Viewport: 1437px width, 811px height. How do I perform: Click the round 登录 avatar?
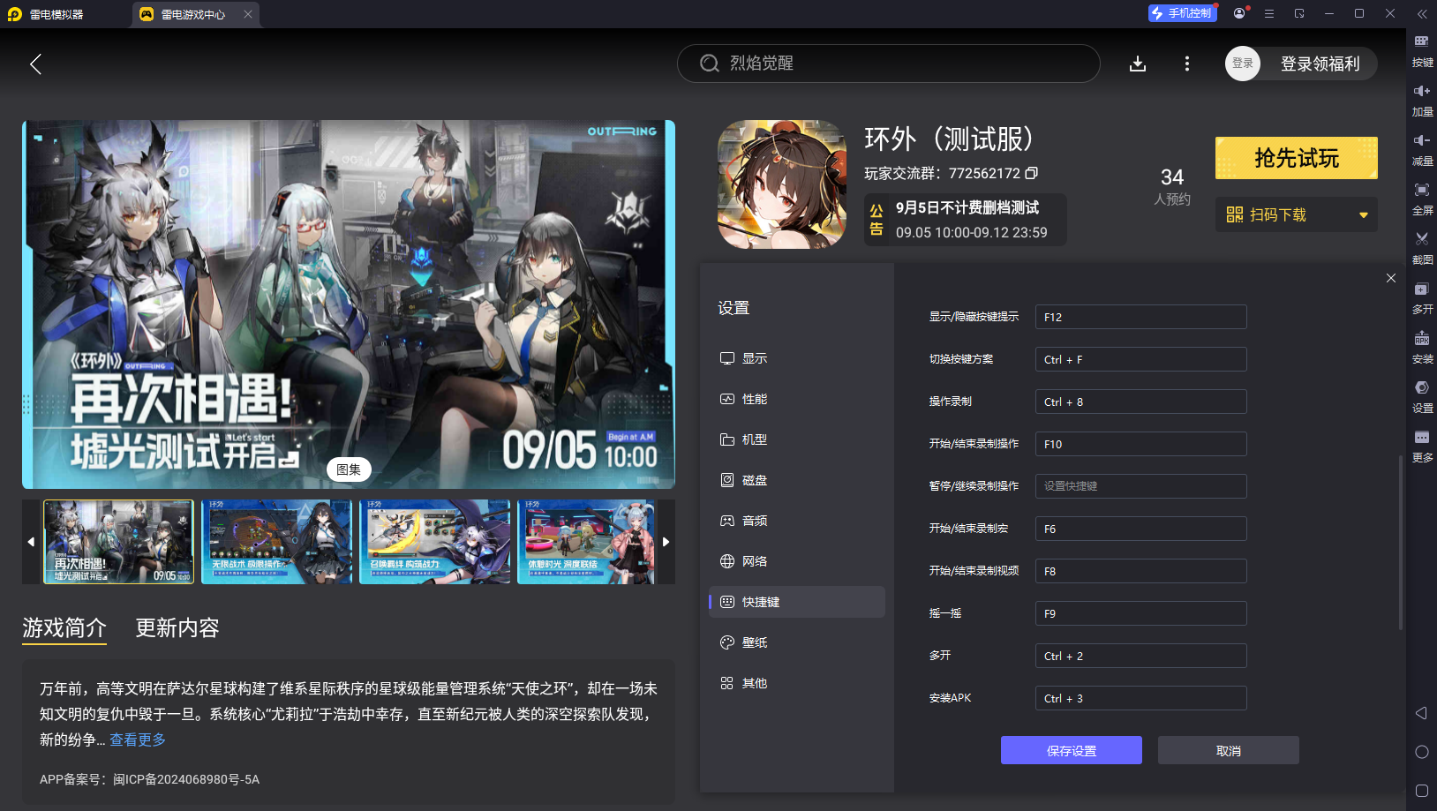[1242, 64]
